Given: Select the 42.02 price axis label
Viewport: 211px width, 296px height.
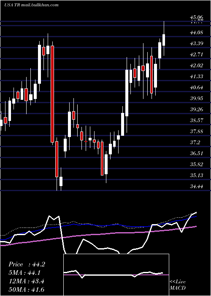Looking at the screenshot, I should 197,66.
